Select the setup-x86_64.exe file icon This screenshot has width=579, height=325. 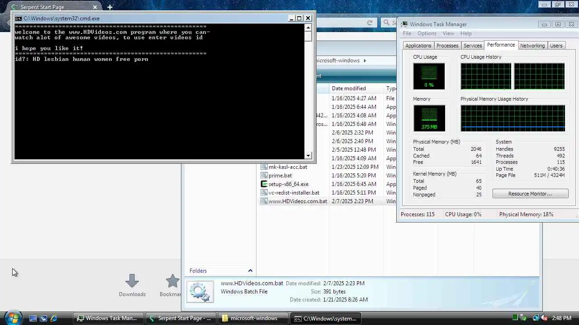[x=264, y=184]
